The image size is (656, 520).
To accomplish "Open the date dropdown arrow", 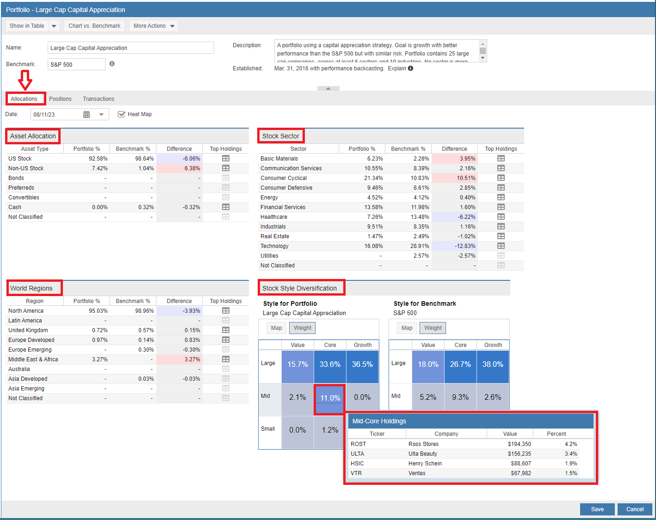I will 101,114.
